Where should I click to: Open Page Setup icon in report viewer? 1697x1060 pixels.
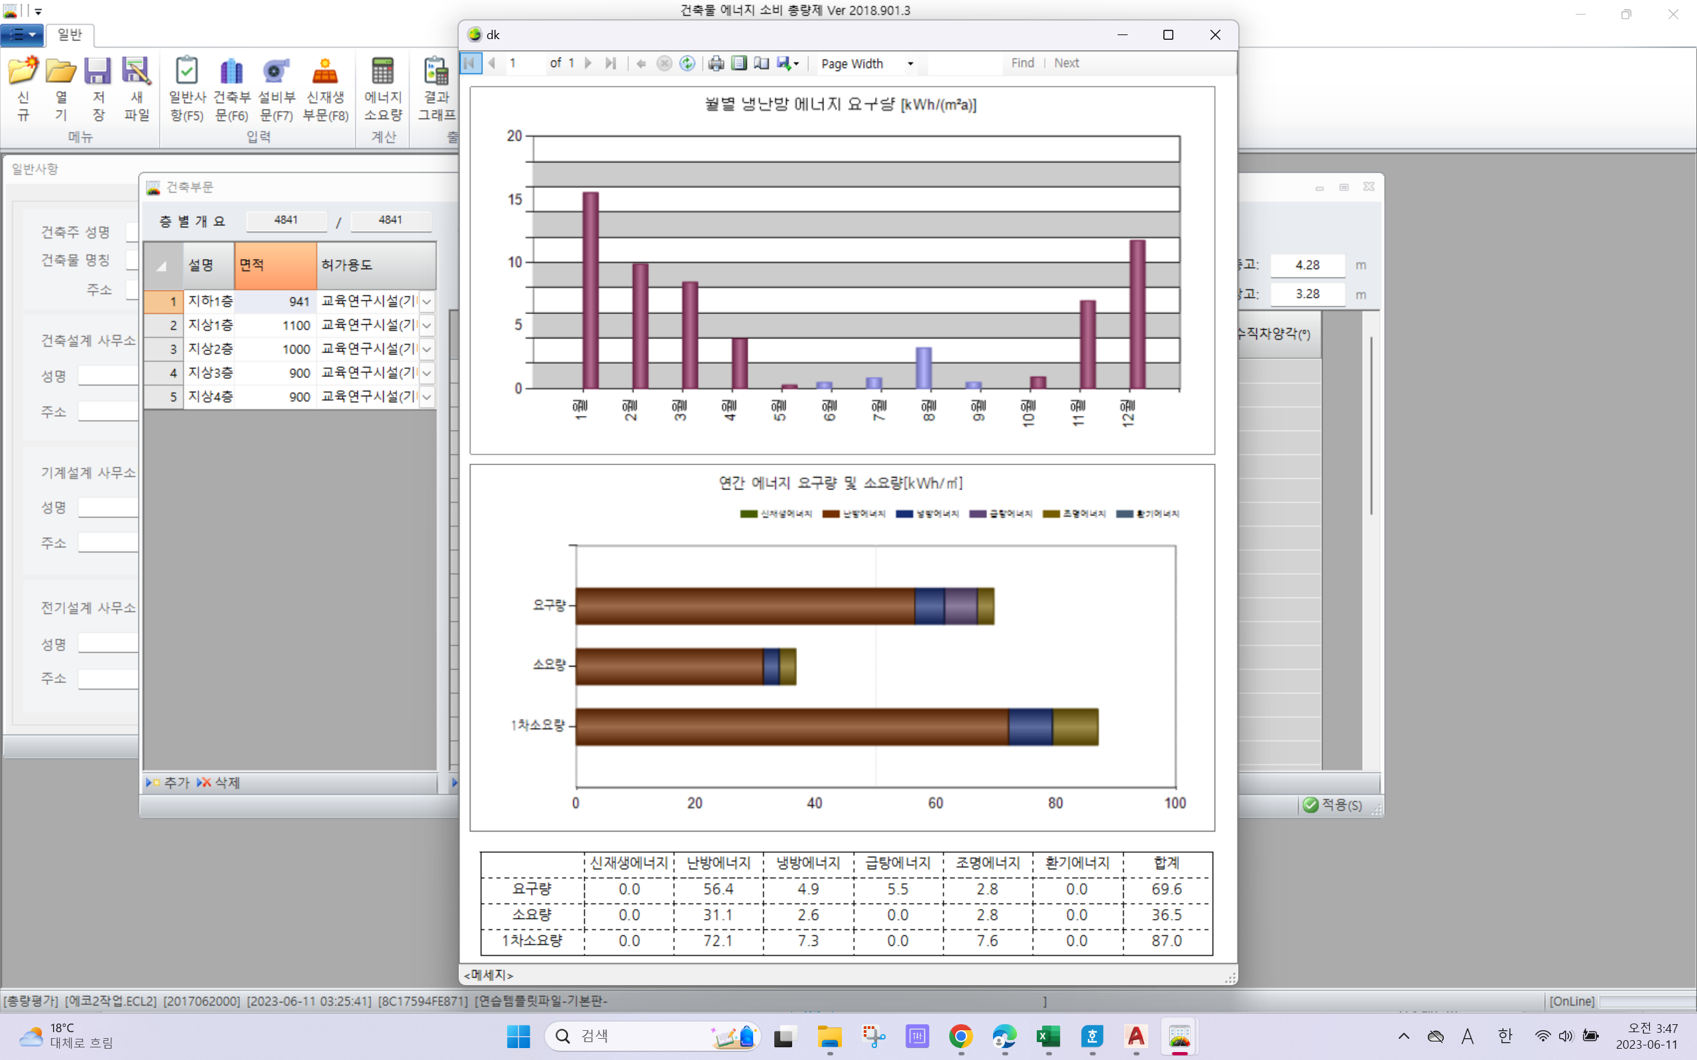pos(762,63)
